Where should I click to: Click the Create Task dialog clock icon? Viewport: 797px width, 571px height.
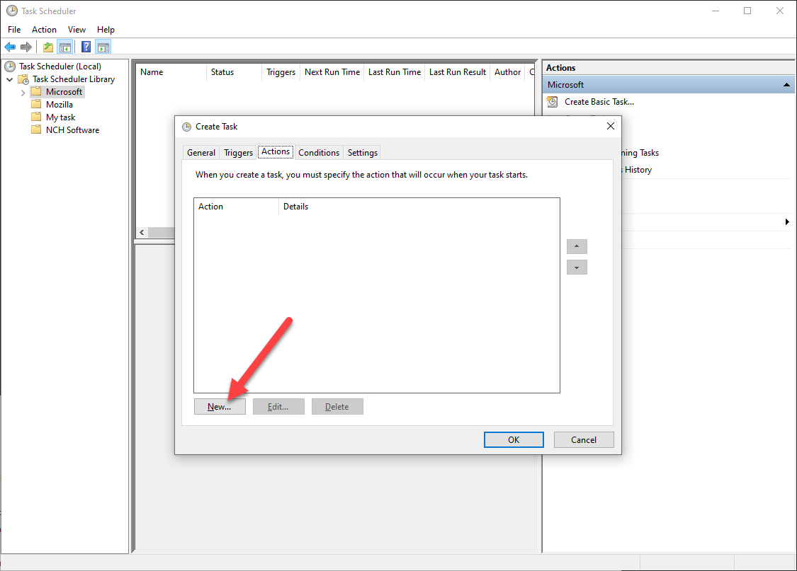click(x=187, y=127)
